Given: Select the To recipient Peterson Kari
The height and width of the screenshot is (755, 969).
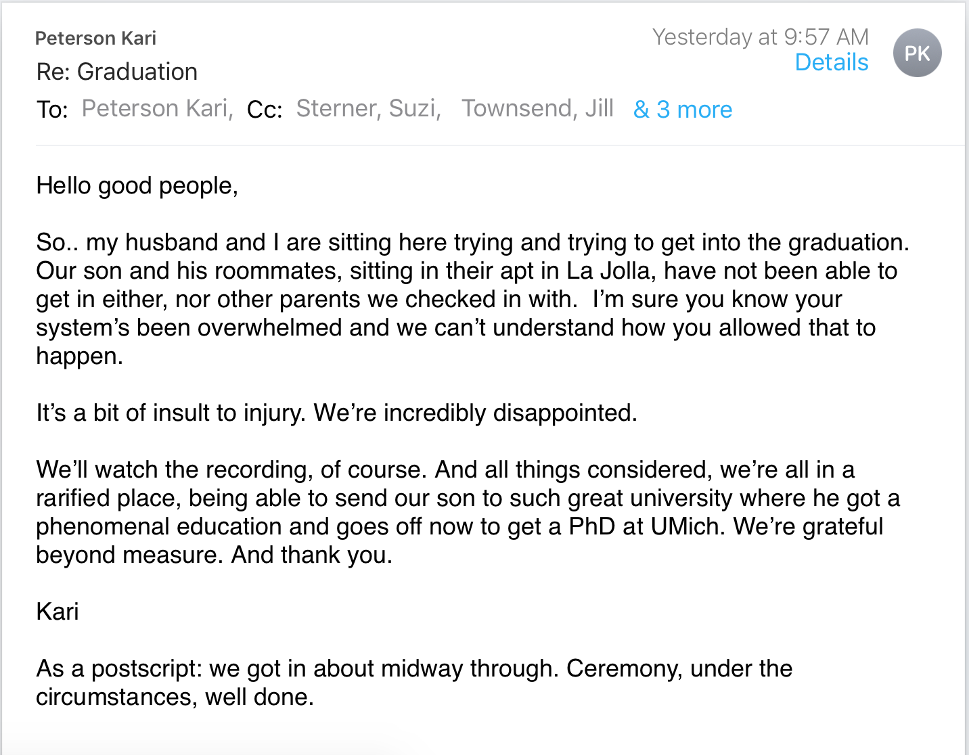Looking at the screenshot, I should click(x=157, y=109).
